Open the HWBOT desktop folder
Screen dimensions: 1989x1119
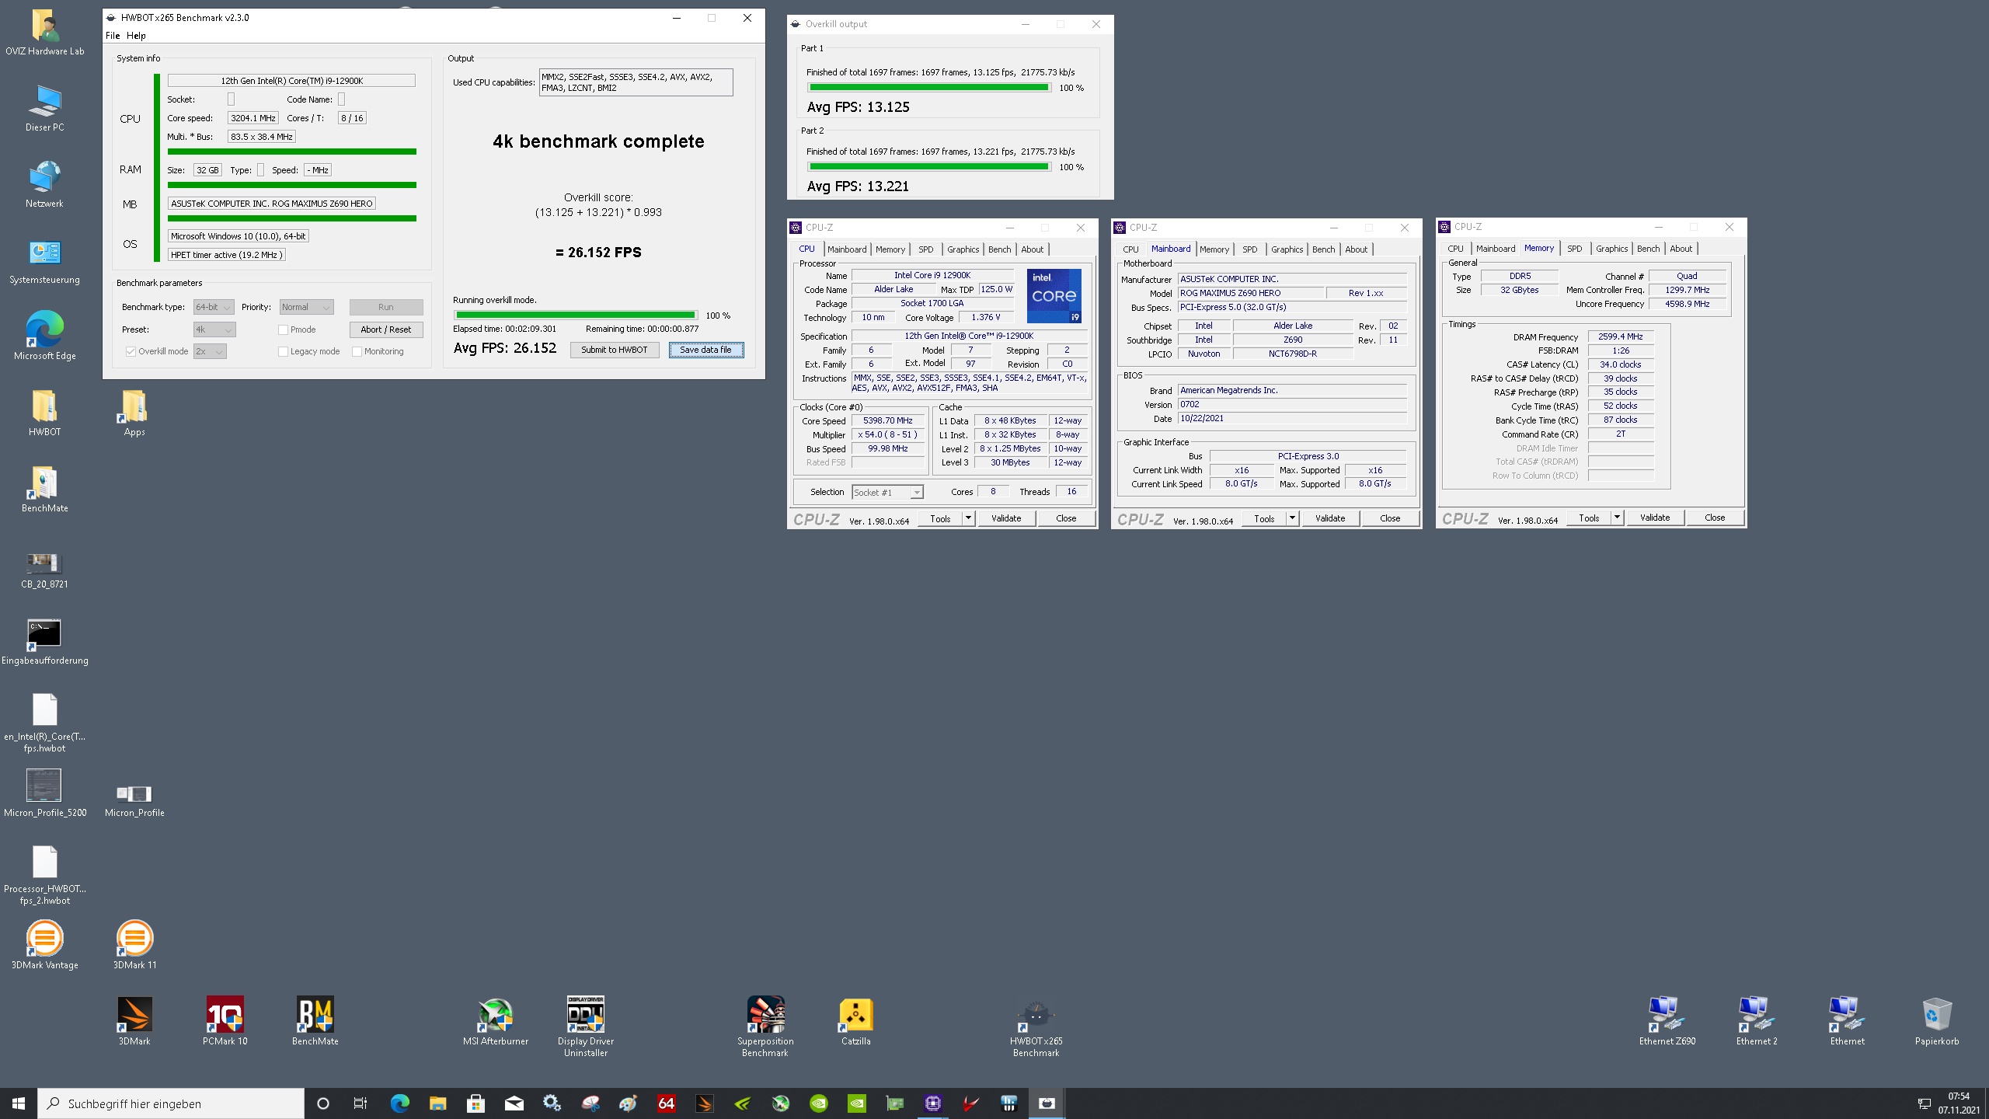coord(44,413)
